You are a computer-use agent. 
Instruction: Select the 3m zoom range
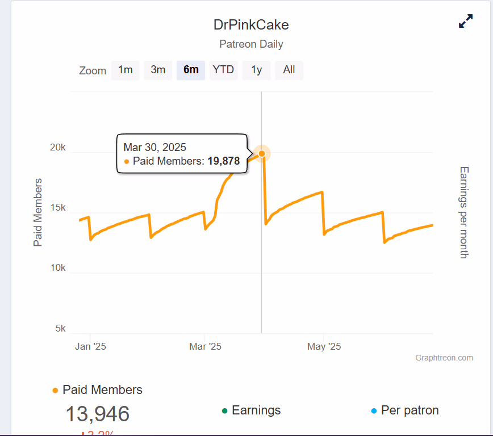[x=158, y=70]
